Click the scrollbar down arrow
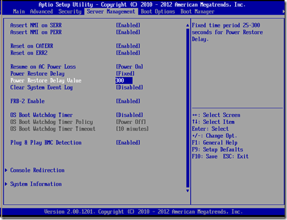Image resolution: width=287 pixels, height=220 pixels. pos(188,191)
